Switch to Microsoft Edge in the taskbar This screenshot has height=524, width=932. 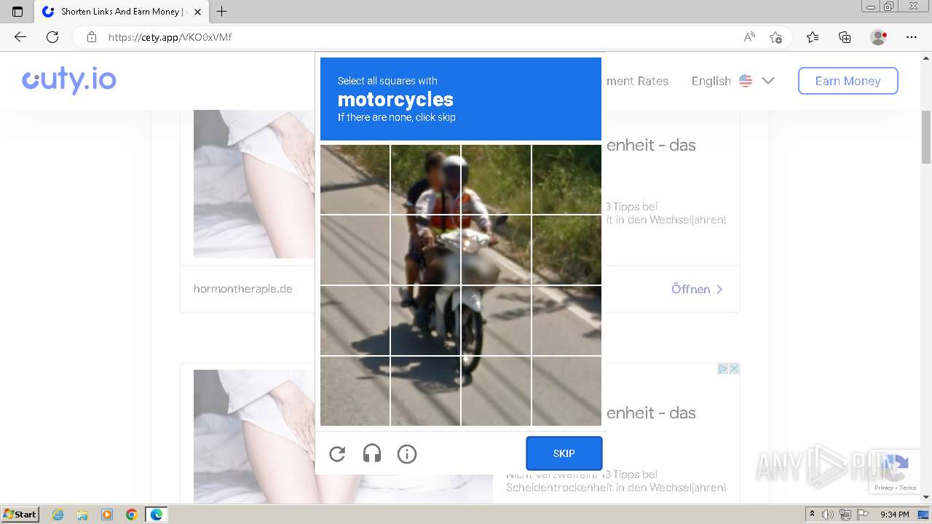point(157,515)
